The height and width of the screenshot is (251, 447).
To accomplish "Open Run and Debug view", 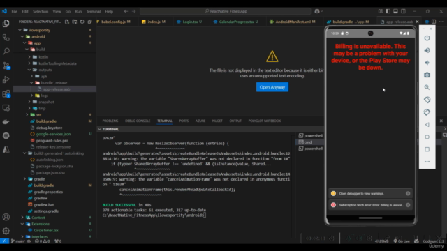I will point(6,79).
